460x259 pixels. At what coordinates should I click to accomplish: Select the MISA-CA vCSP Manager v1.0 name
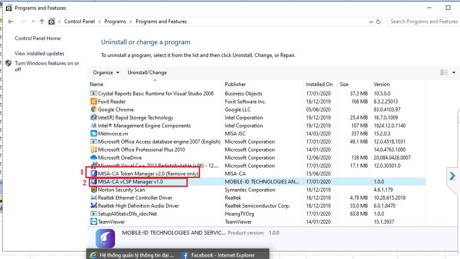[130, 182]
